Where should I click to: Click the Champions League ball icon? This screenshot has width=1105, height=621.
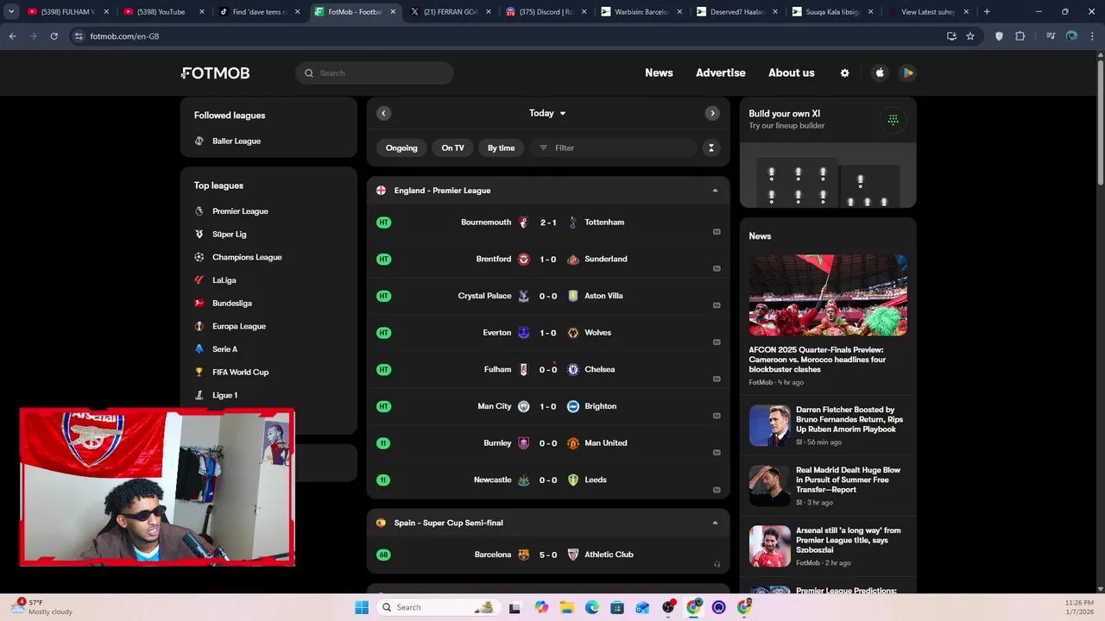tap(199, 257)
